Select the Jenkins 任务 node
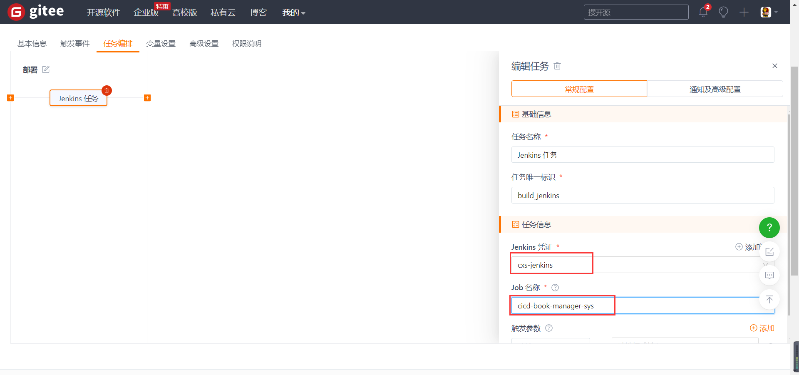The image size is (799, 375). point(78,98)
